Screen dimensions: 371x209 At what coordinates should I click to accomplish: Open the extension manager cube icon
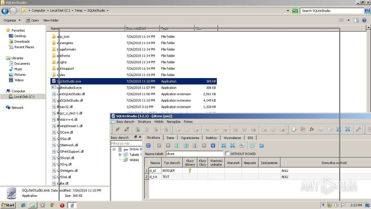pos(330,129)
